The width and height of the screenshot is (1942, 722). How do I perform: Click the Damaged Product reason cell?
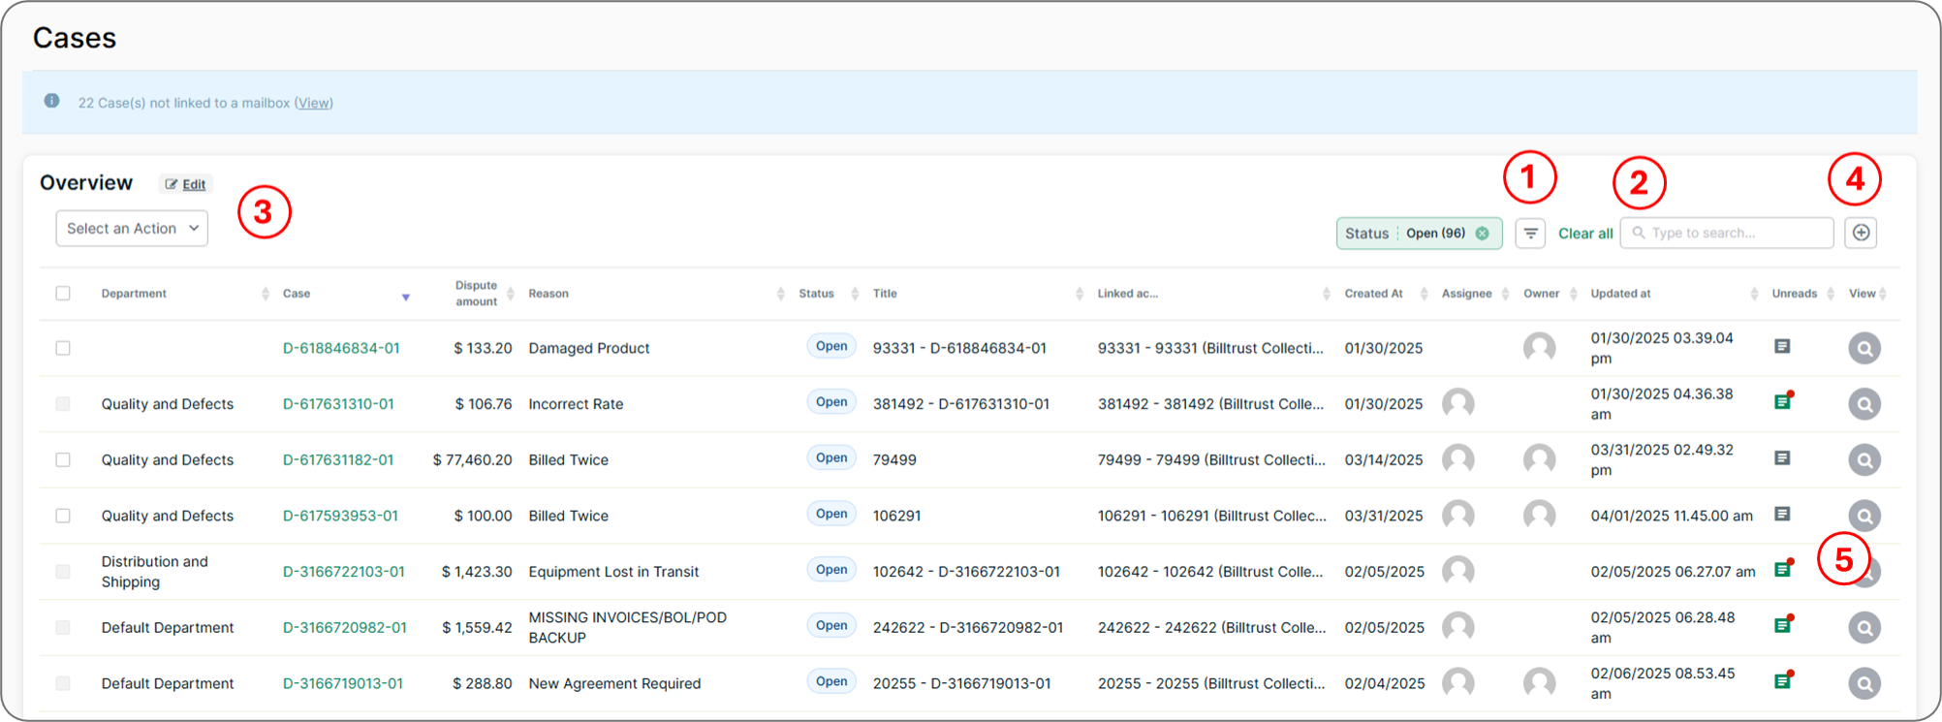pyautogui.click(x=589, y=348)
